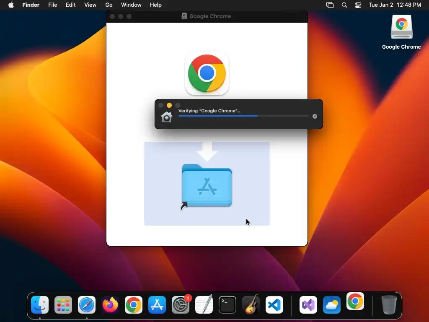429x322 pixels.
Task: Open Control Center in menu bar
Action: (x=358, y=5)
